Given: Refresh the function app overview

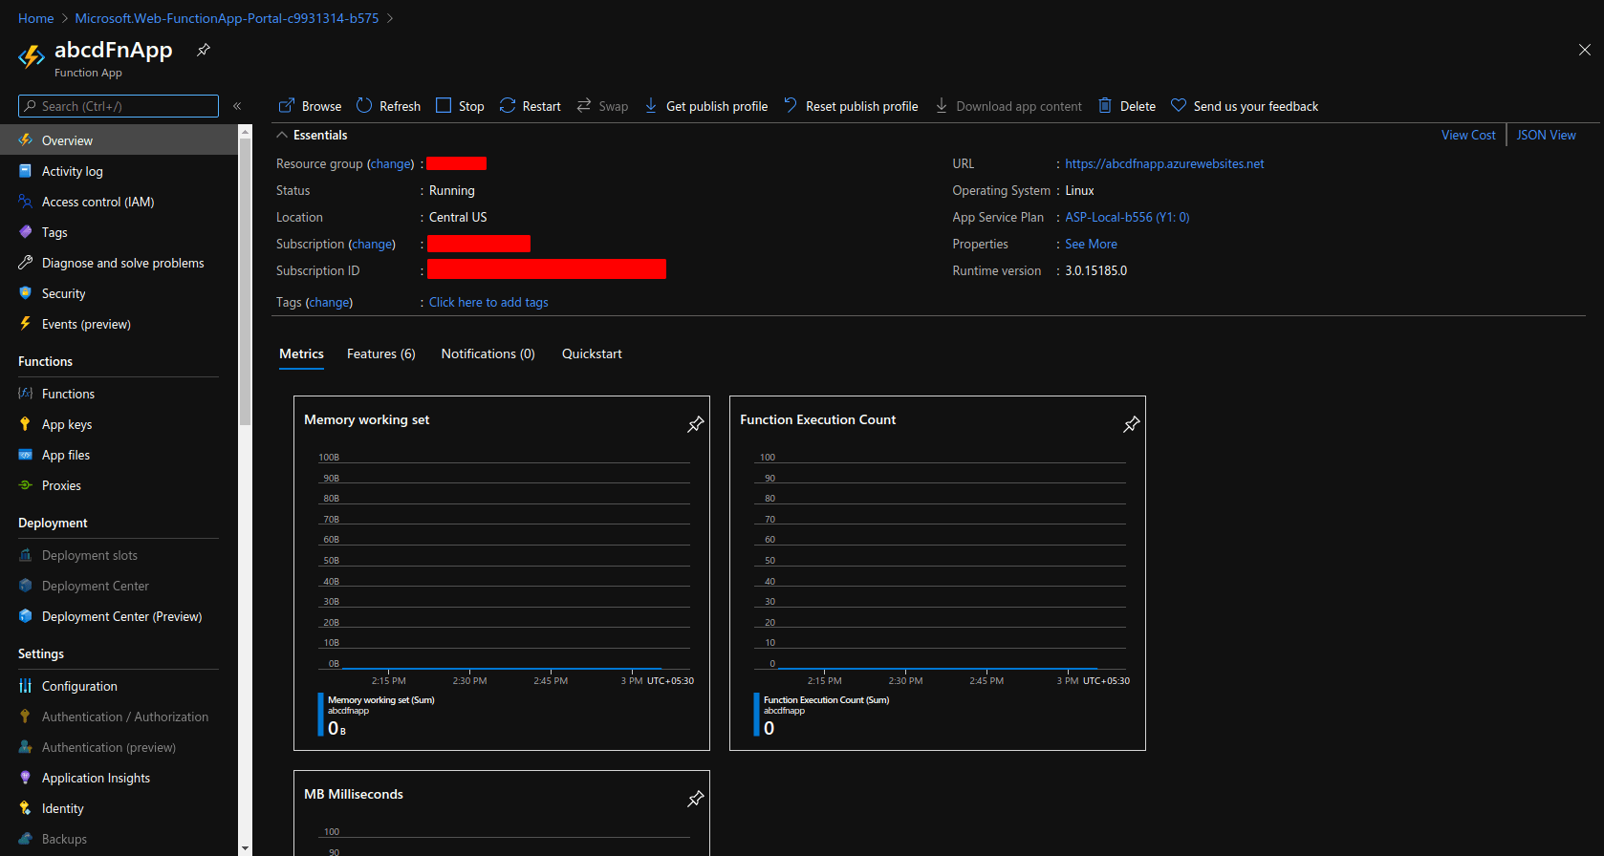Looking at the screenshot, I should point(388,106).
